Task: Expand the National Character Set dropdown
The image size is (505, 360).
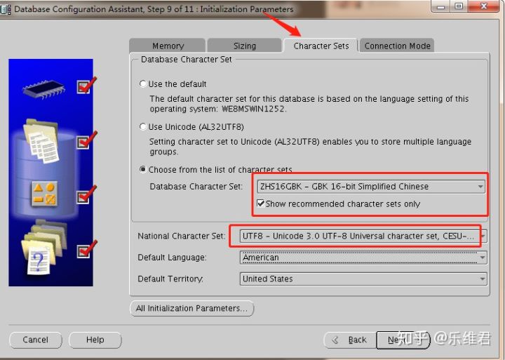Action: (x=363, y=236)
